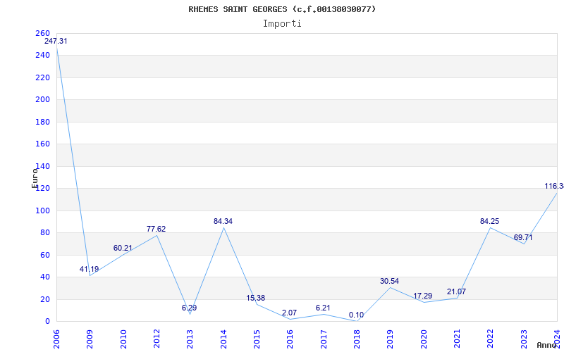Click the chart title RHEMES SAINT GEORGES

click(x=282, y=9)
